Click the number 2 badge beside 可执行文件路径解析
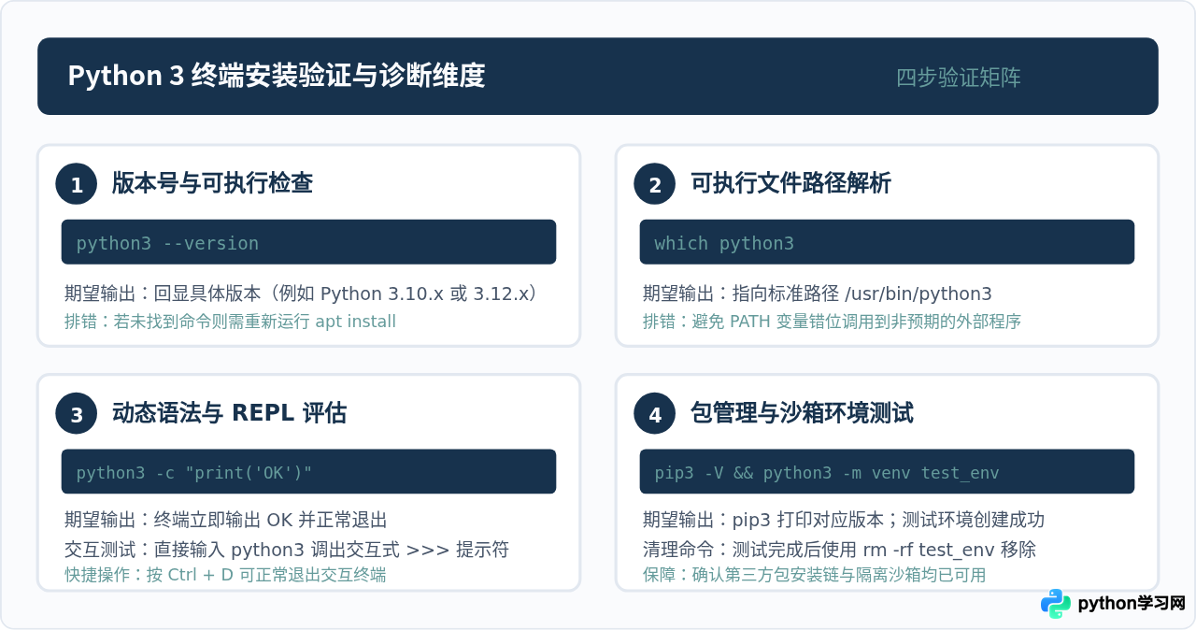Image resolution: width=1196 pixels, height=630 pixels. click(655, 183)
